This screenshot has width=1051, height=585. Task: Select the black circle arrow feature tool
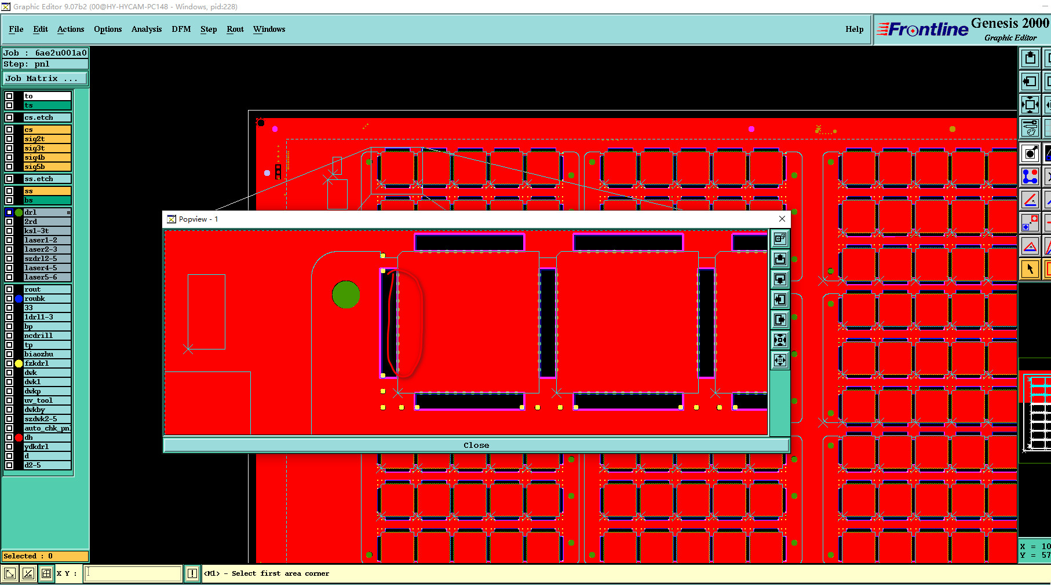click(x=1030, y=153)
